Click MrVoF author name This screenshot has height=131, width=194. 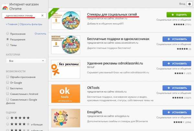click(x=91, y=67)
